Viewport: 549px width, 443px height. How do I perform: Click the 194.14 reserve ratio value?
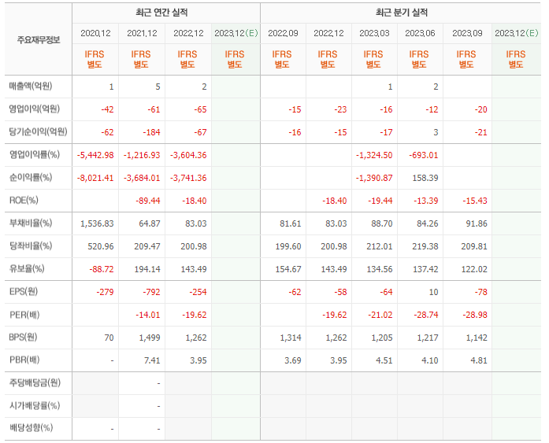coord(147,269)
